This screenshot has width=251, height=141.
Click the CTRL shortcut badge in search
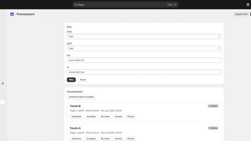(x=170, y=5)
